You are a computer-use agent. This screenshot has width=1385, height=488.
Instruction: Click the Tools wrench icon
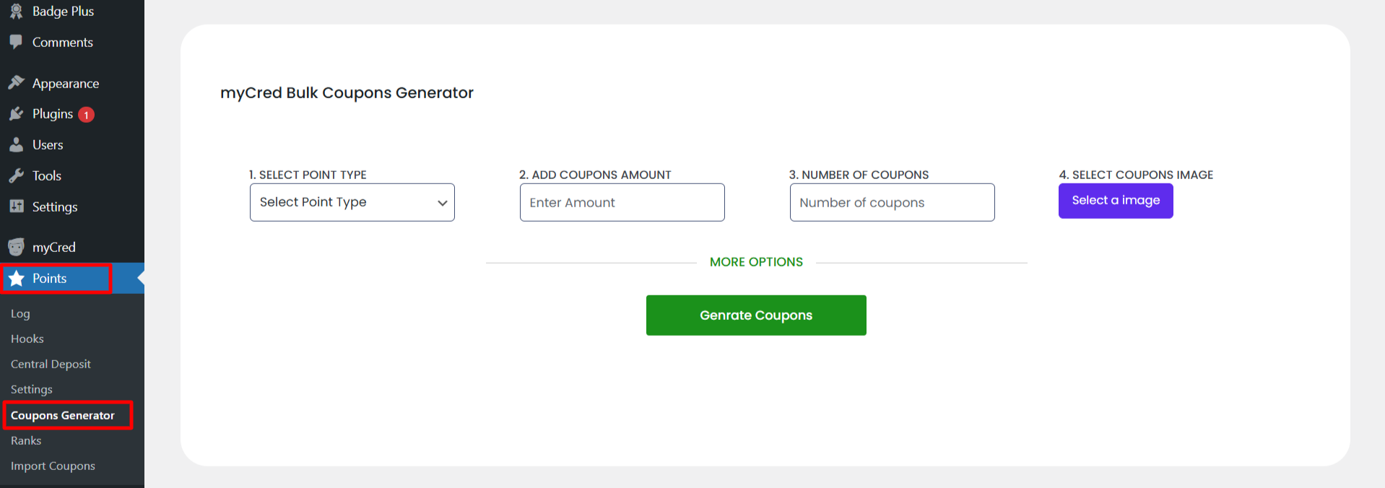click(16, 176)
